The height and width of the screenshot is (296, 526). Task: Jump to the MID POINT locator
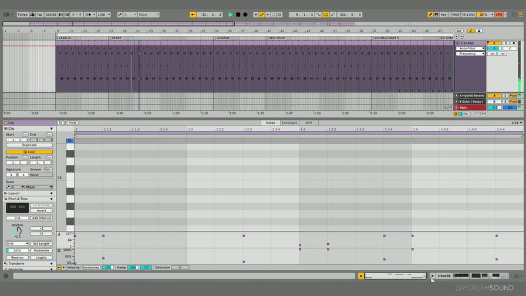coord(276,38)
